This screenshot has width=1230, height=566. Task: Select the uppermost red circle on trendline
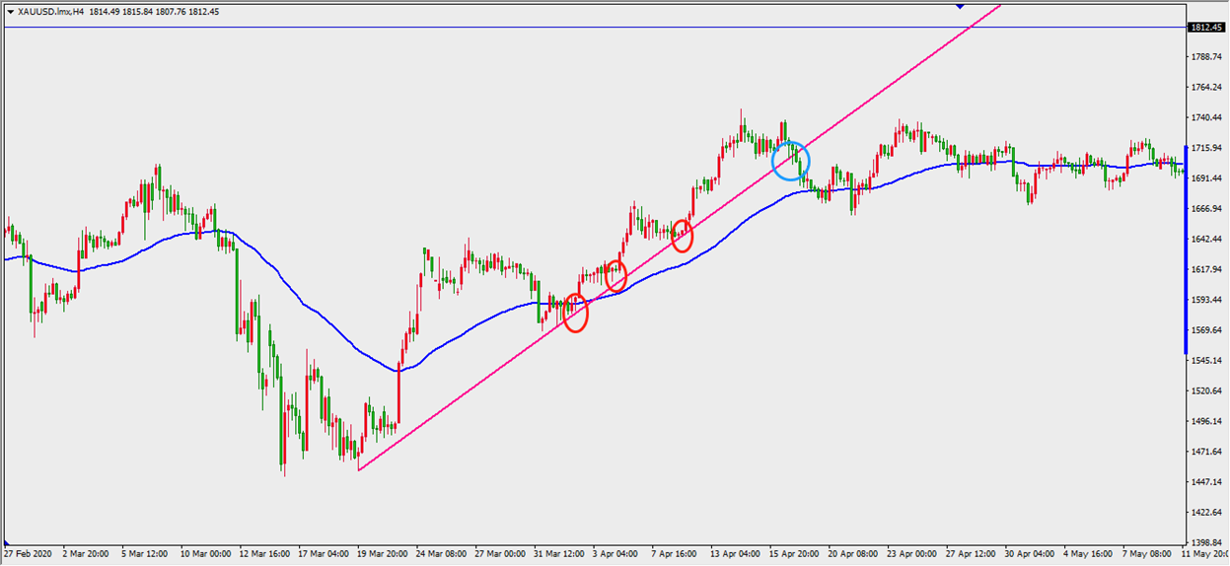[x=682, y=236]
